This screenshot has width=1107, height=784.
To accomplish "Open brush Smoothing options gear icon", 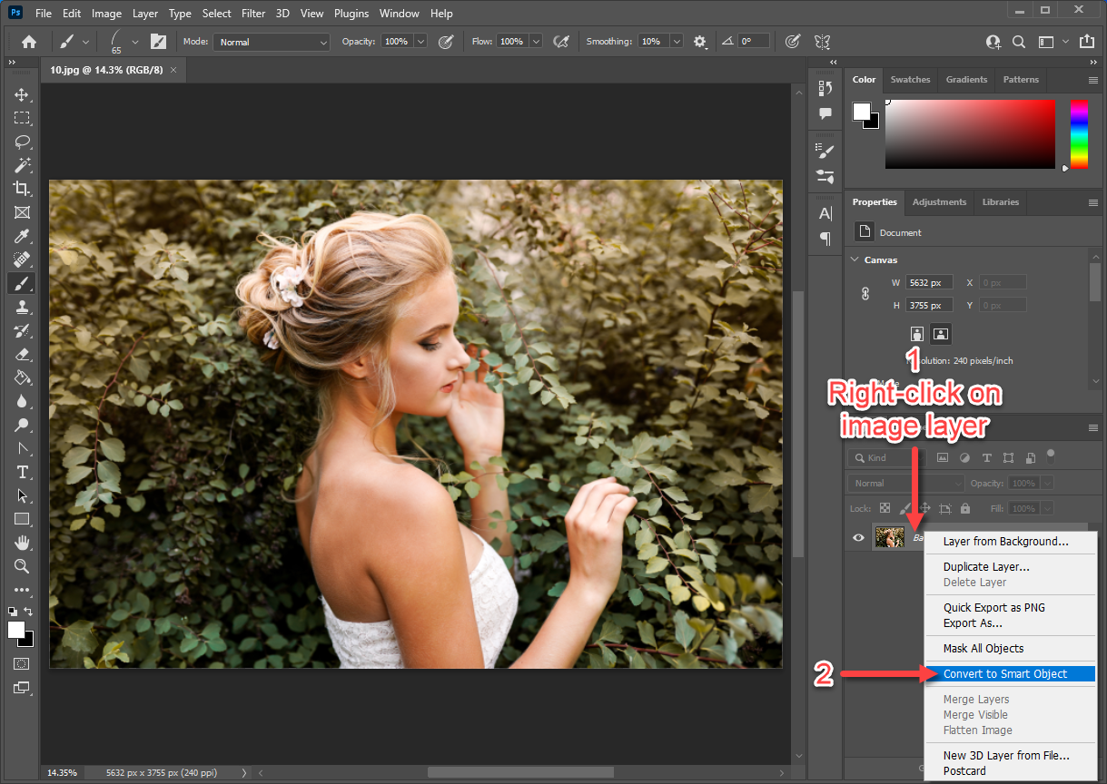I will tap(700, 41).
